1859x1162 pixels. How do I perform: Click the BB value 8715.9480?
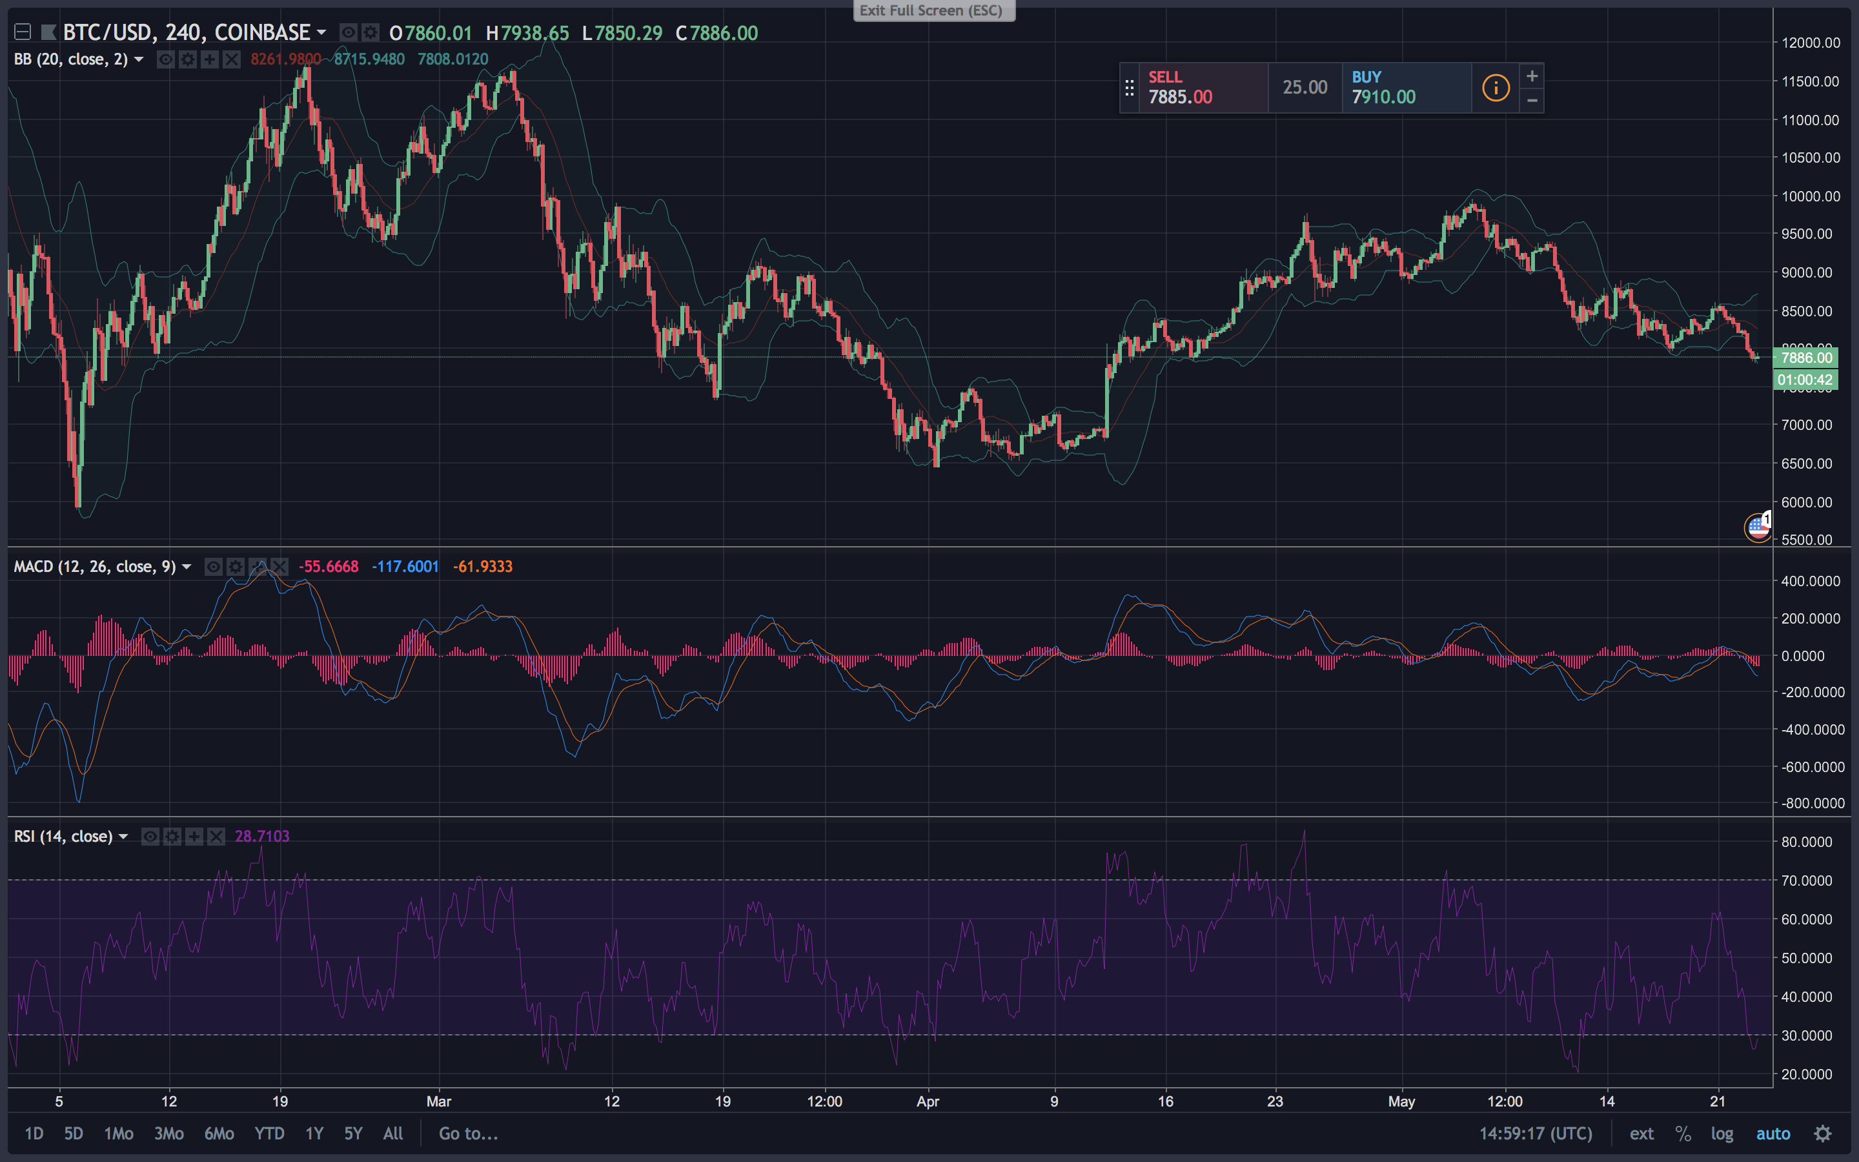coord(369,59)
